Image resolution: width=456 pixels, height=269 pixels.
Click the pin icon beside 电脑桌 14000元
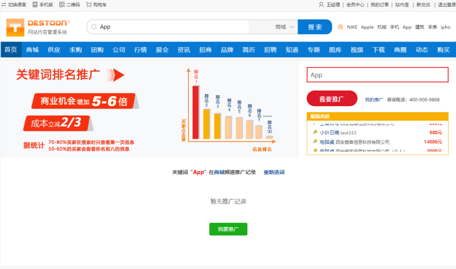coord(315,142)
